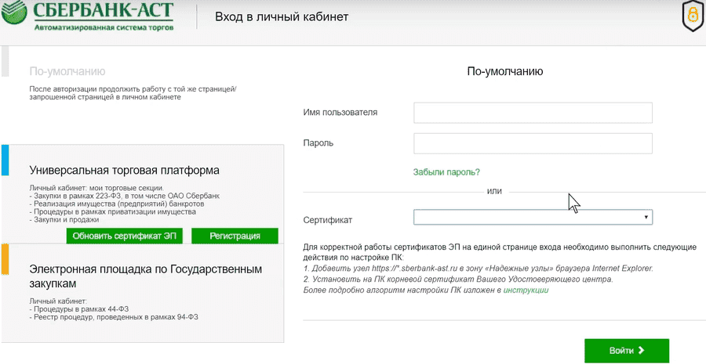Click Реализация имущества (предприятий) банкротов line
This screenshot has width=706, height=364.
(117, 204)
